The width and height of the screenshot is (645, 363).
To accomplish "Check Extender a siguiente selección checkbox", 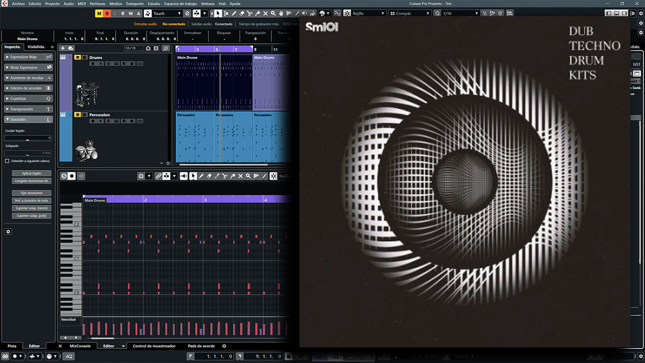I will tap(7, 161).
